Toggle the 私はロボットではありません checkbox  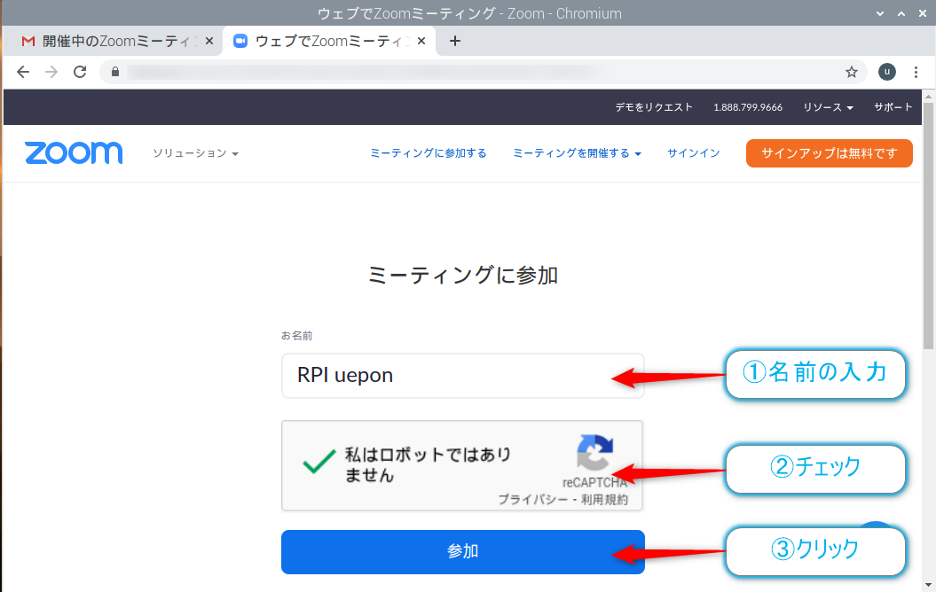[x=319, y=462]
